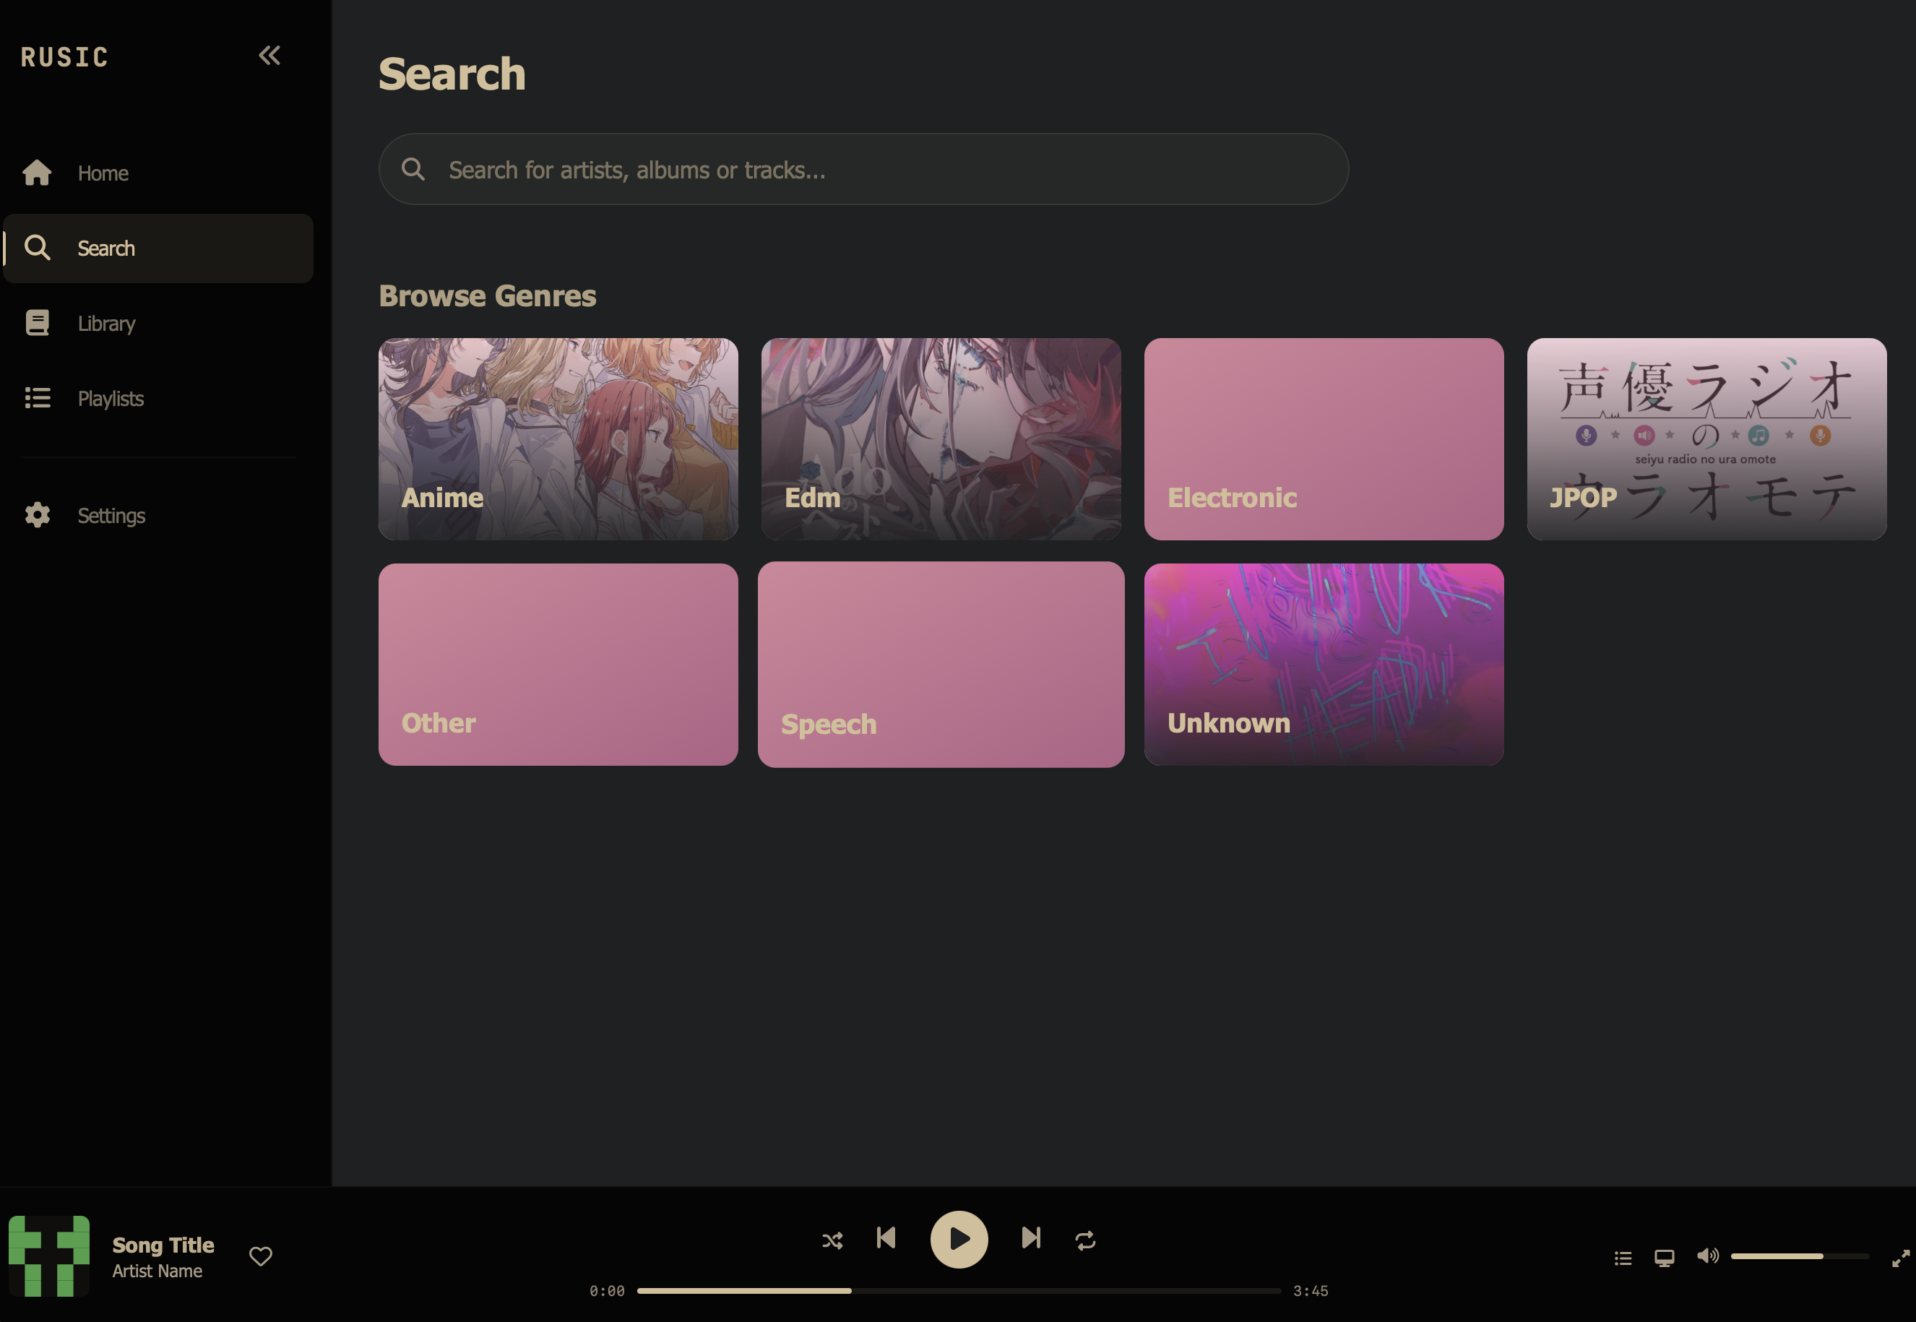Expand player to fullscreen
1916x1322 pixels.
[1900, 1258]
